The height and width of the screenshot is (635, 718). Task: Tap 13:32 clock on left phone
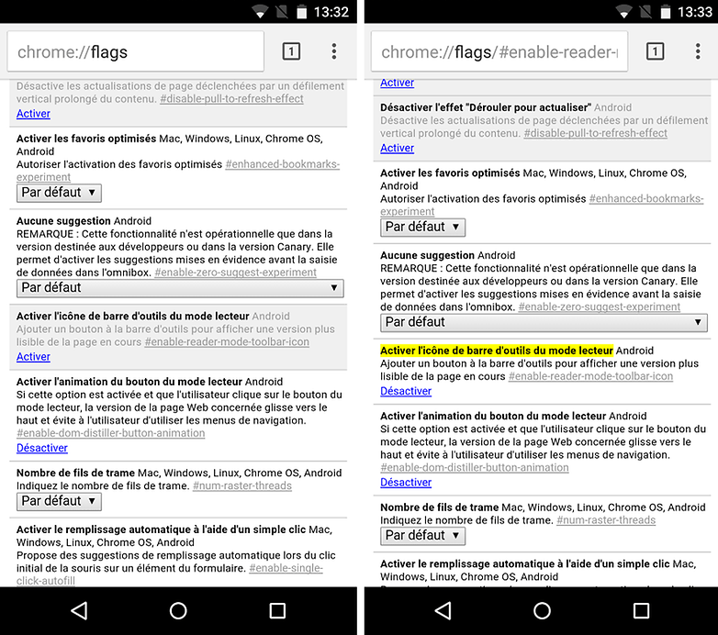click(331, 11)
